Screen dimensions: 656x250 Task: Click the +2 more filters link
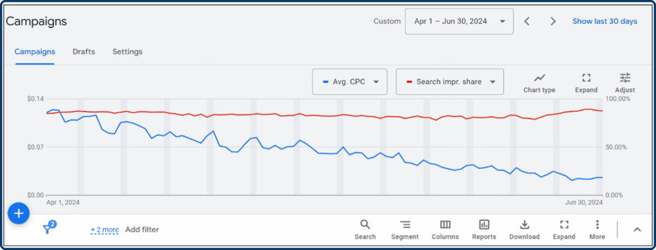[x=104, y=230]
